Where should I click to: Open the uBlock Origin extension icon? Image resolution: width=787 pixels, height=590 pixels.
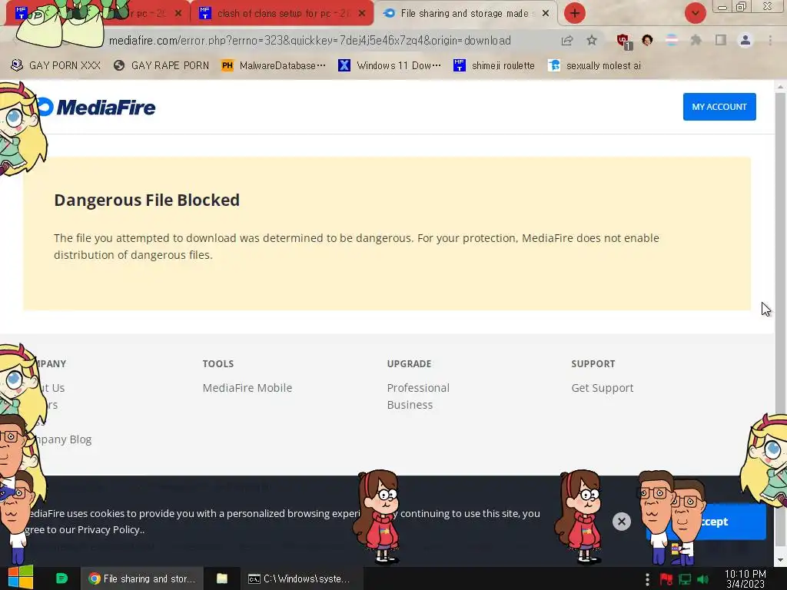click(624, 41)
